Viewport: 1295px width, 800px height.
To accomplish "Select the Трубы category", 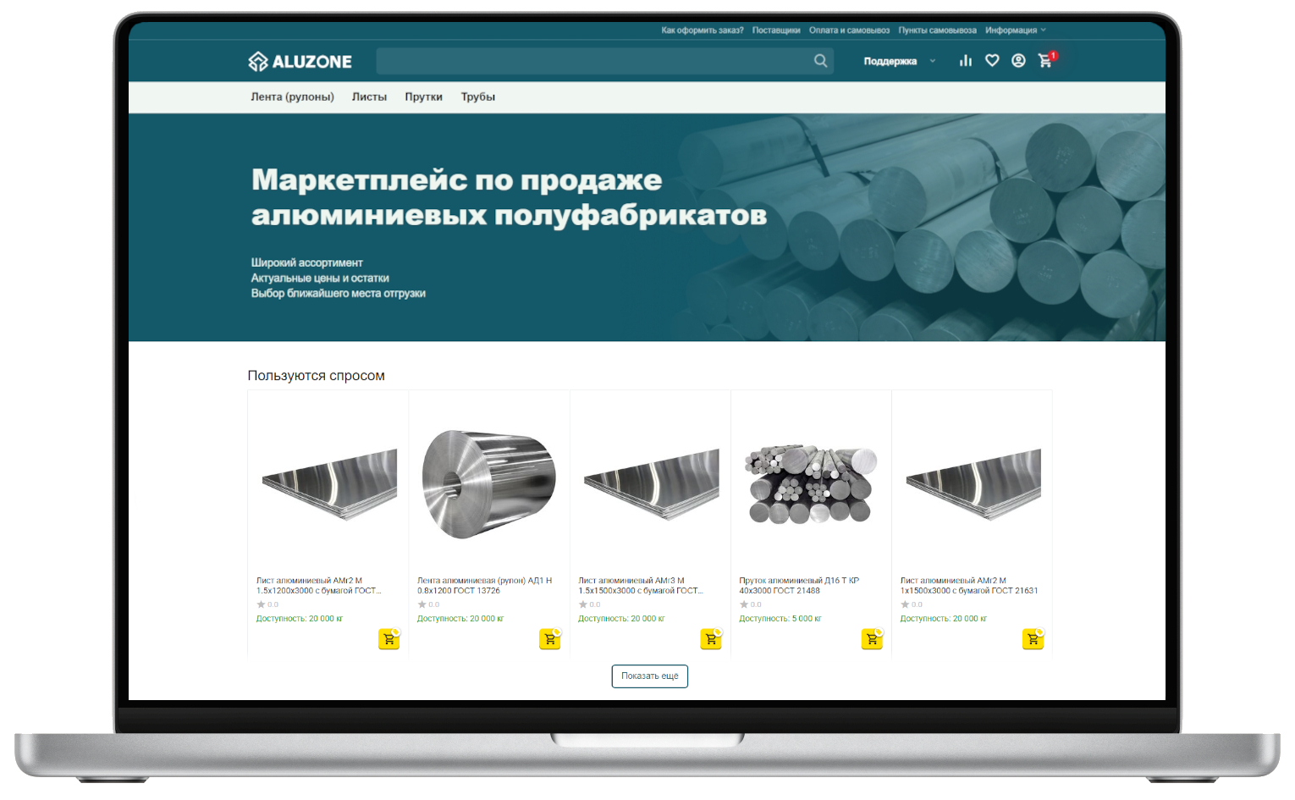I will click(x=477, y=97).
